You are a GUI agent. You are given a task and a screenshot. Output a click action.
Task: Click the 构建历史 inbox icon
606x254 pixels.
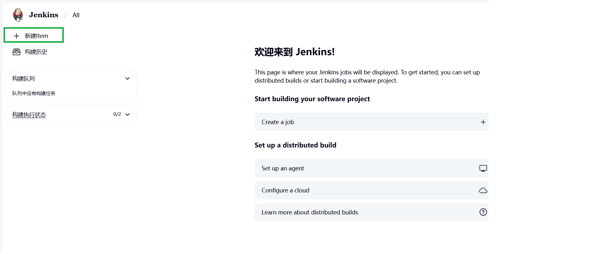[17, 52]
